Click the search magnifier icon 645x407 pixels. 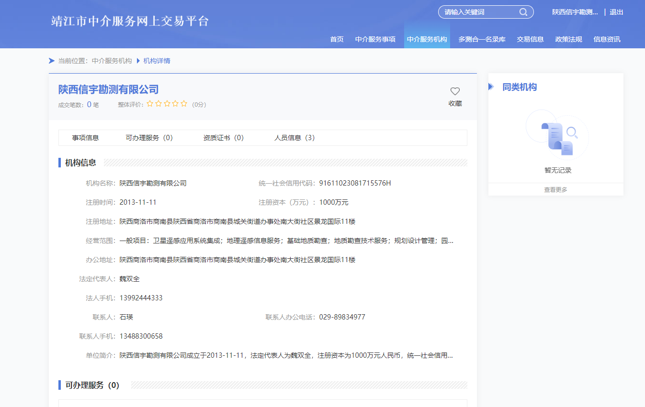point(523,12)
